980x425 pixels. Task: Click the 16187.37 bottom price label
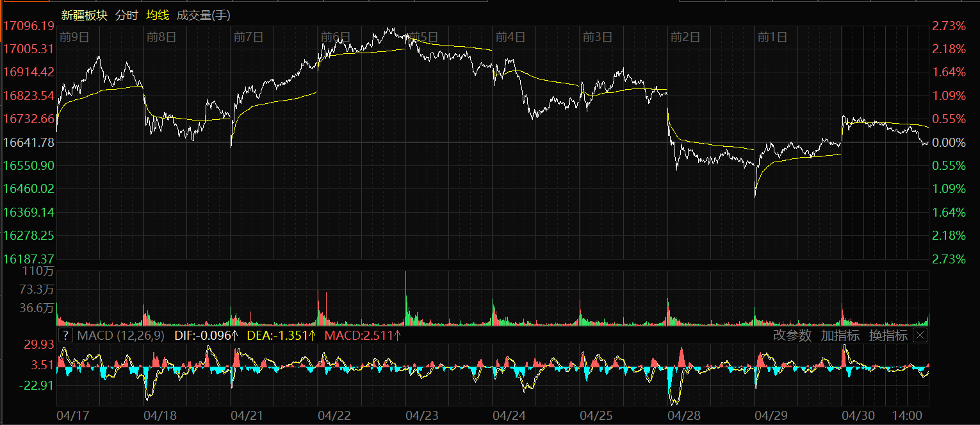(29, 258)
